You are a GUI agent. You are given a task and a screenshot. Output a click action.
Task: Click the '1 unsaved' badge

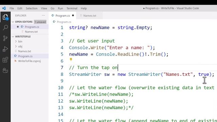click(40, 22)
